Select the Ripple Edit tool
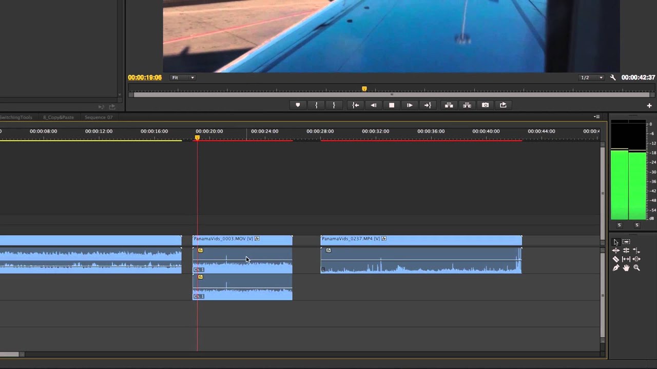 [616, 251]
